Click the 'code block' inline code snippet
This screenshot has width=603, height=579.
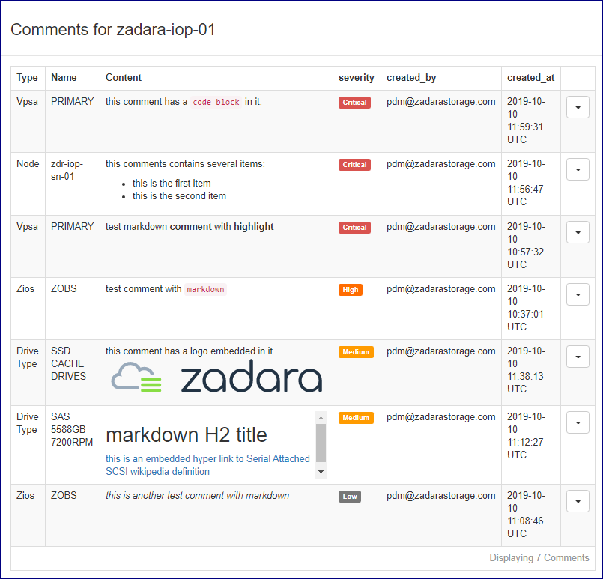216,103
